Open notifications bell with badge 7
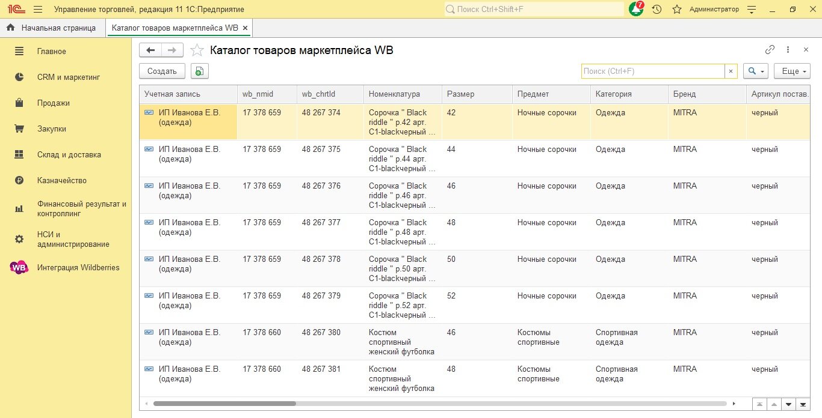This screenshot has height=418, width=822. tap(636, 9)
